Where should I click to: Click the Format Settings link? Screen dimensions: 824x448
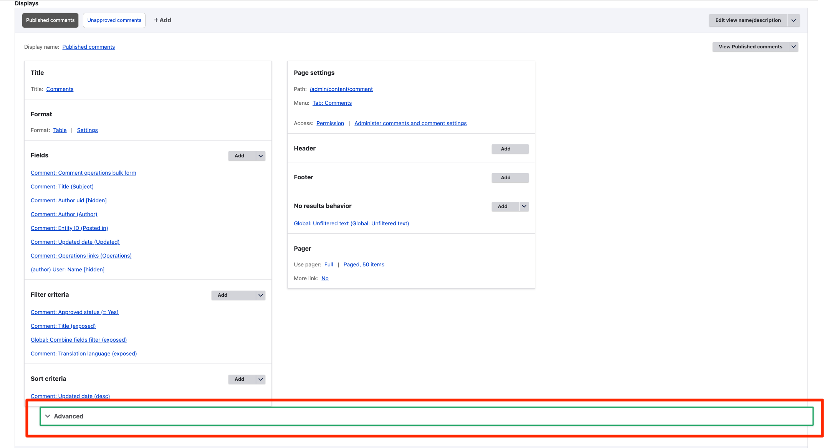click(87, 130)
